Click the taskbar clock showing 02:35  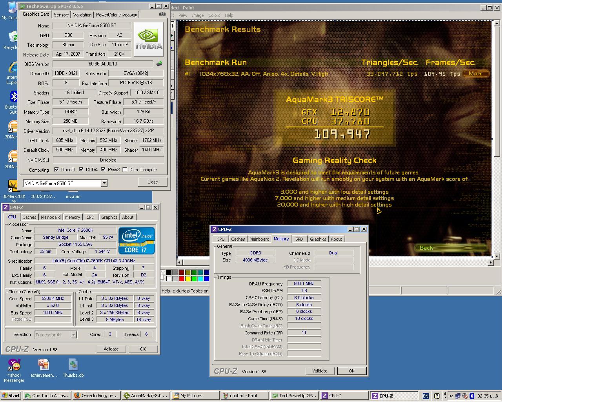[488, 396]
